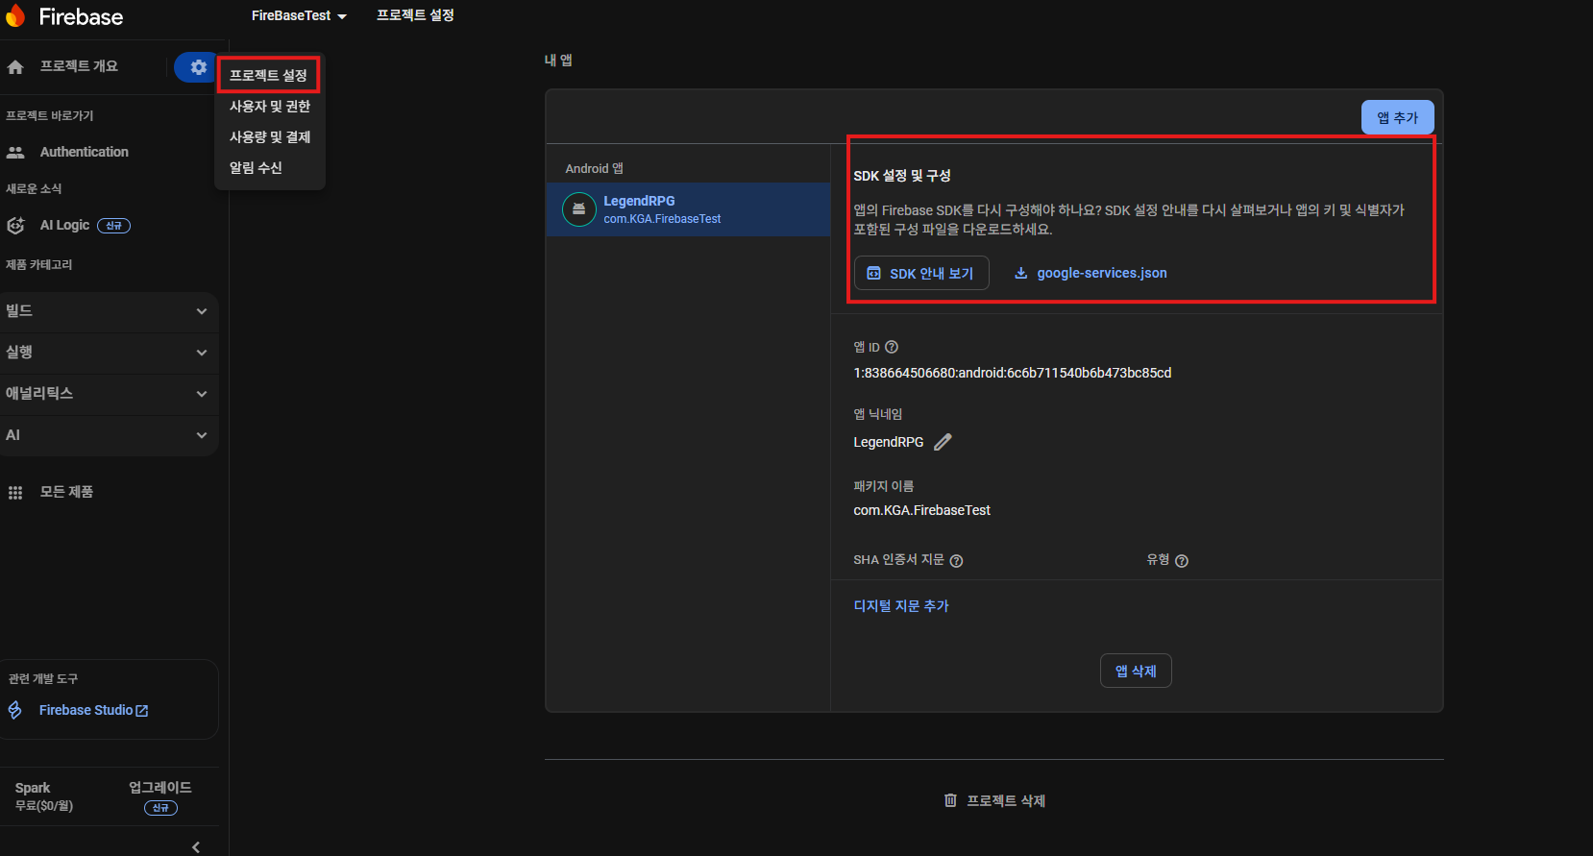Click the SDK 안내 보기 button
1593x856 pixels.
point(921,273)
